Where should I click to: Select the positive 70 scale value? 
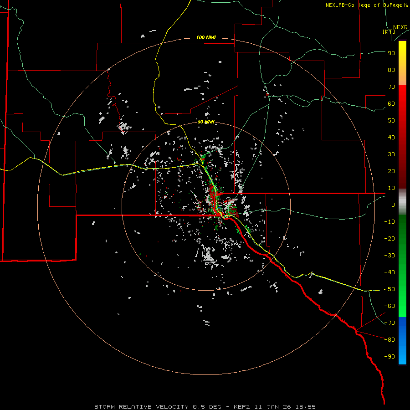pyautogui.click(x=391, y=87)
